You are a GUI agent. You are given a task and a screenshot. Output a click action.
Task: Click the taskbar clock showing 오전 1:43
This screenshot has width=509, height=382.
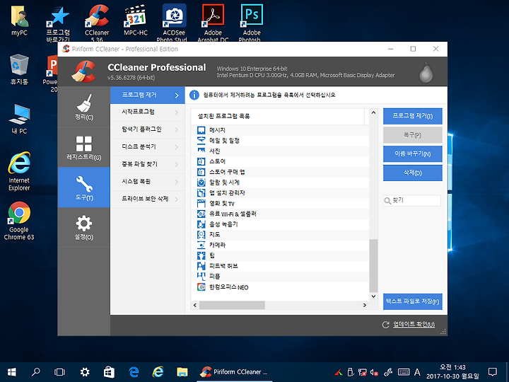(452, 372)
